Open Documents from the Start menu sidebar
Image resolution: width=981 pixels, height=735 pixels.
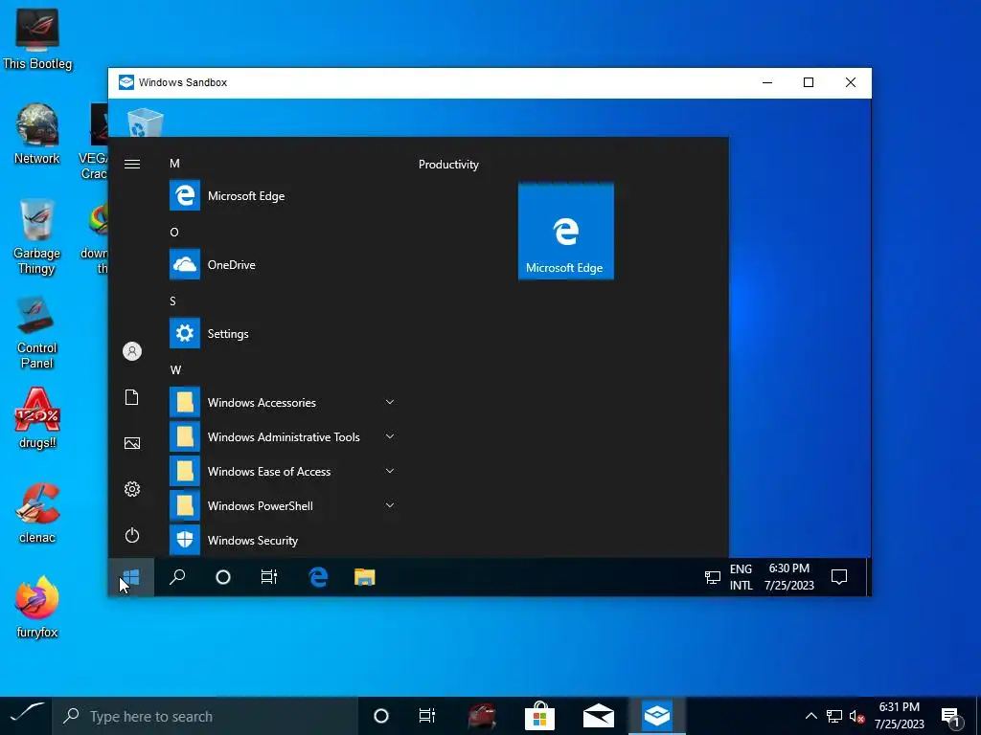point(131,397)
